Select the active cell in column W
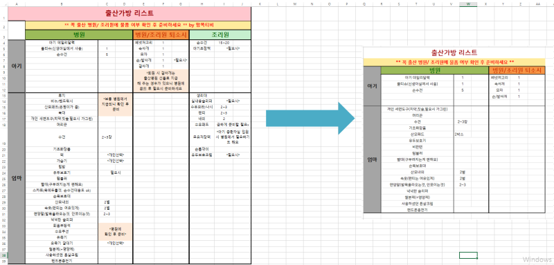 coord(468,255)
